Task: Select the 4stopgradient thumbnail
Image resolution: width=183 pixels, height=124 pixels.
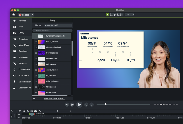Action: [41, 42]
